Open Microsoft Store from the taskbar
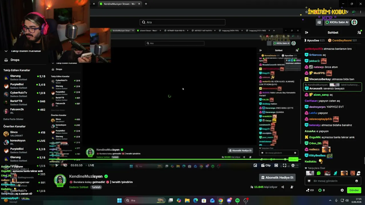365x205 pixels. [x=204, y=200]
